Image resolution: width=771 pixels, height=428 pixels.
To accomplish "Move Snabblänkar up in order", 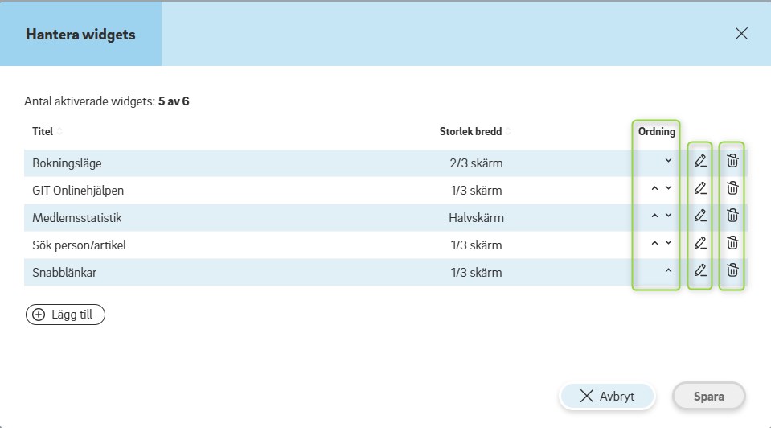I will coord(668,270).
